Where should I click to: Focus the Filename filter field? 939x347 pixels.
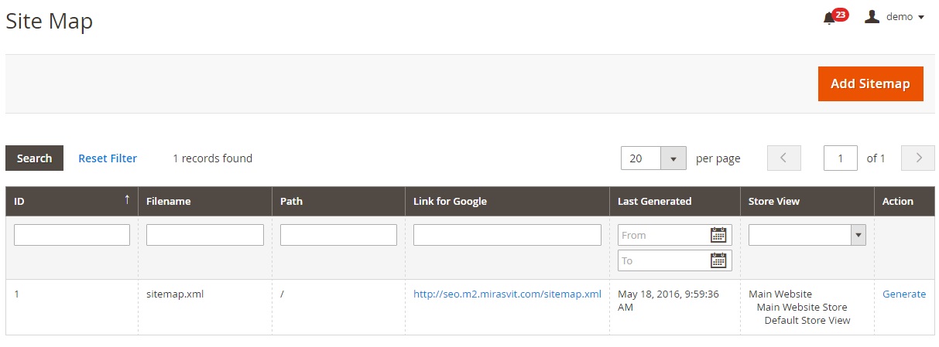[205, 235]
